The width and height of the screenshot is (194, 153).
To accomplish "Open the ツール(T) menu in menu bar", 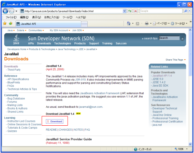I will point(68,17).
